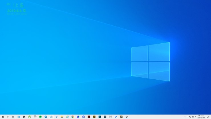Open Task View from taskbar
This screenshot has width=211, height=119.
(13, 117)
